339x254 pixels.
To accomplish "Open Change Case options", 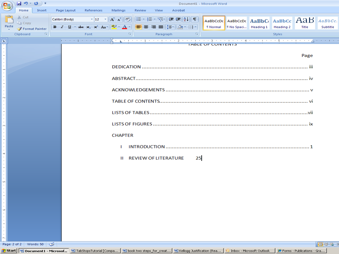I will (x=104, y=27).
